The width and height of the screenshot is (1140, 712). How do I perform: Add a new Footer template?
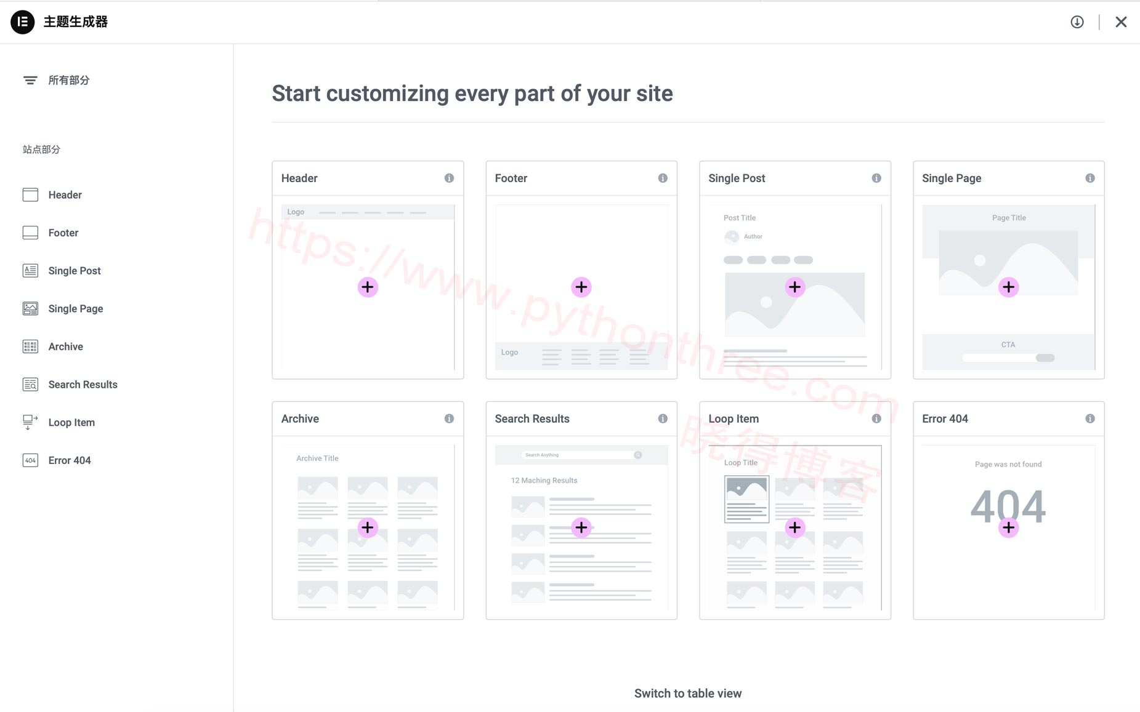(x=581, y=287)
